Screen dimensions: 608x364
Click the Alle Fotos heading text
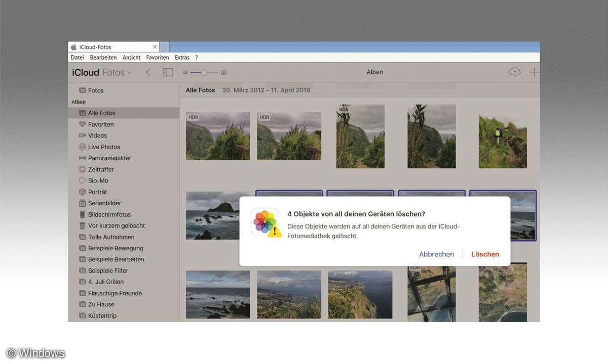pyautogui.click(x=201, y=90)
